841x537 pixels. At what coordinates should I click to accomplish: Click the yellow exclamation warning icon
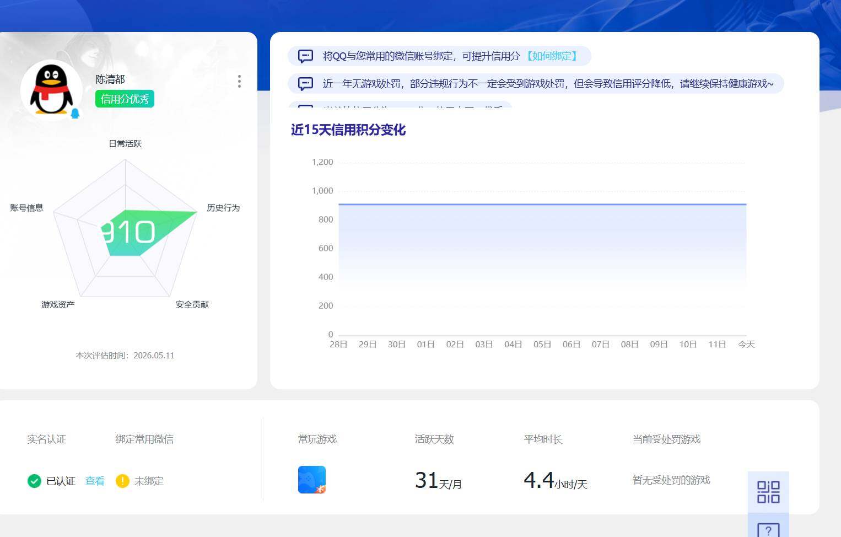click(122, 481)
